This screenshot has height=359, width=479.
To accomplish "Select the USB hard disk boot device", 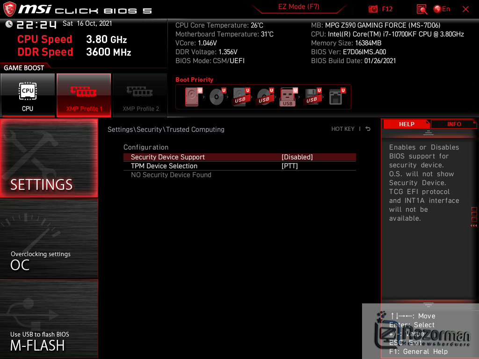I will pos(241,97).
